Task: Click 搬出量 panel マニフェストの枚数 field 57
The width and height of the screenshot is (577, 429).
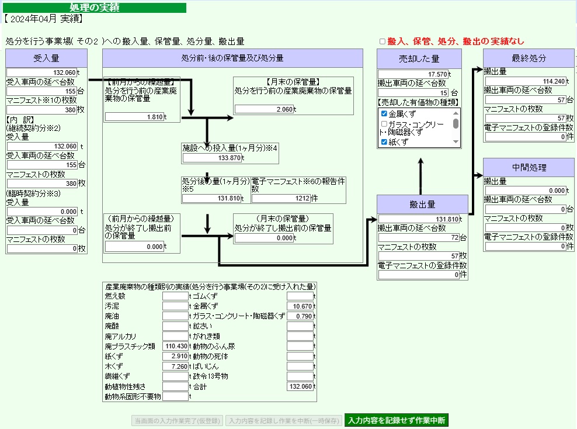Action: click(x=419, y=256)
